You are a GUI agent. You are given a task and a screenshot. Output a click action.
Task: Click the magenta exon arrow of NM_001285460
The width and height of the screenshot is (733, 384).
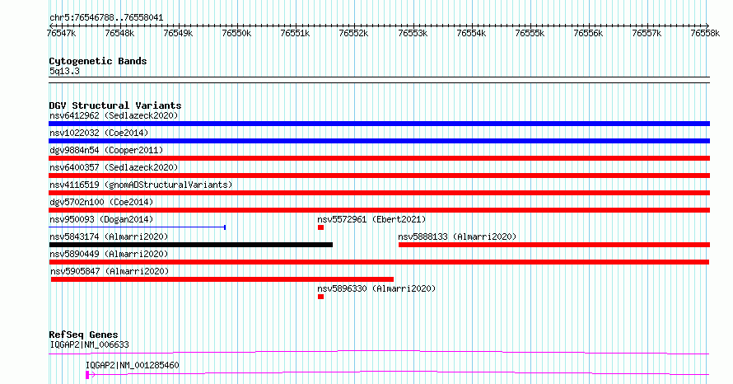[91, 375]
